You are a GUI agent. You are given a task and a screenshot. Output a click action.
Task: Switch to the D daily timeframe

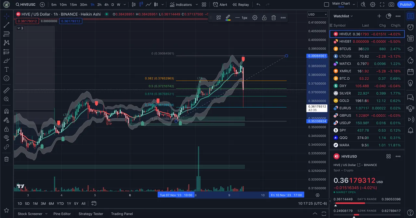click(x=113, y=5)
